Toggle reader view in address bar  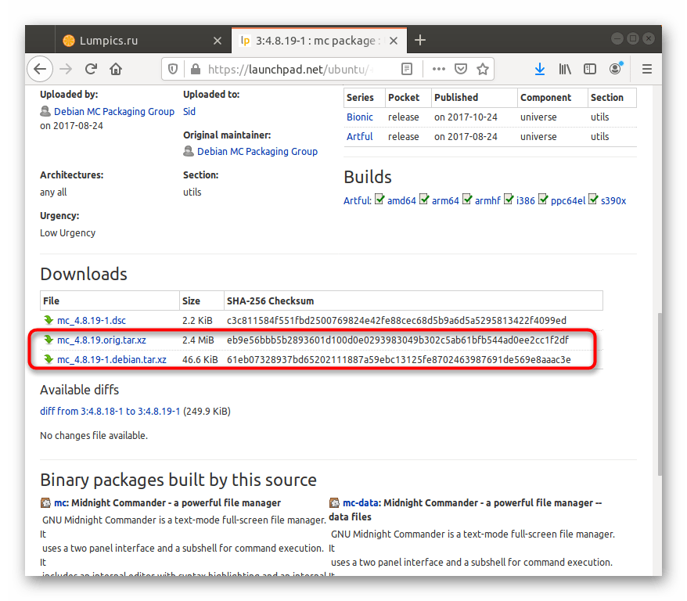coord(406,69)
